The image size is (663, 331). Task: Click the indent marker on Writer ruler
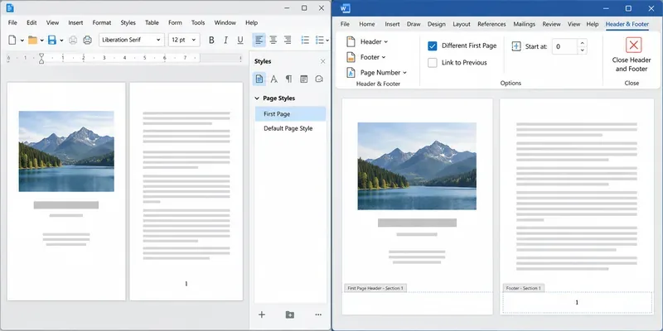pyautogui.click(x=41, y=58)
